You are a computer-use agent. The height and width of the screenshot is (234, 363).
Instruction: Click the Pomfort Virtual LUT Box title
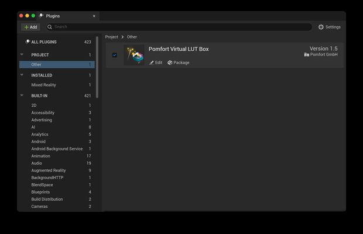[x=179, y=49]
